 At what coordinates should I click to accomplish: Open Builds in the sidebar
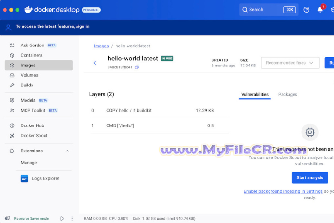[39, 85]
